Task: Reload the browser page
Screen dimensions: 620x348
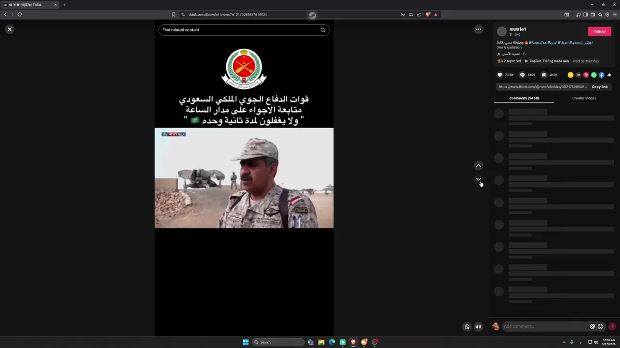Action: [x=20, y=14]
